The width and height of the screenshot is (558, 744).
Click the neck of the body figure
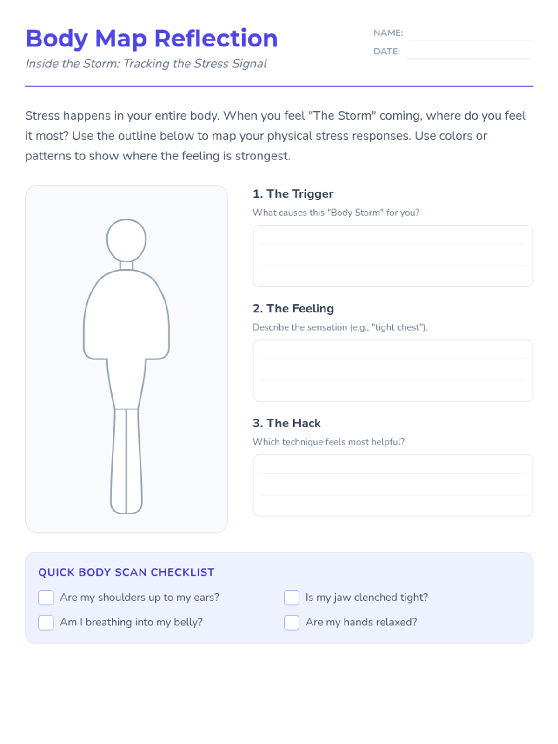click(126, 266)
